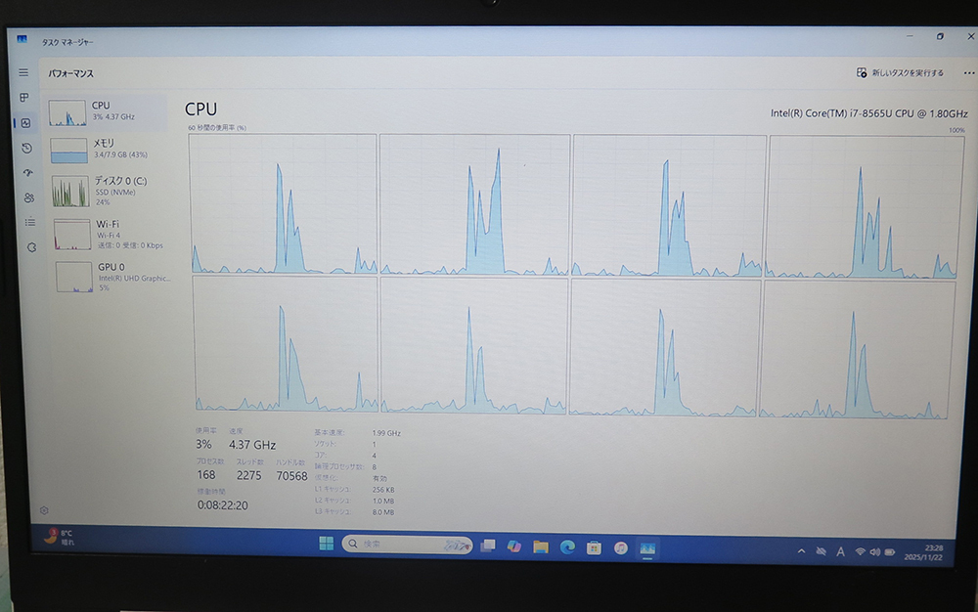Click the 3% utilization value
Screen dimensions: 978x612
point(204,445)
